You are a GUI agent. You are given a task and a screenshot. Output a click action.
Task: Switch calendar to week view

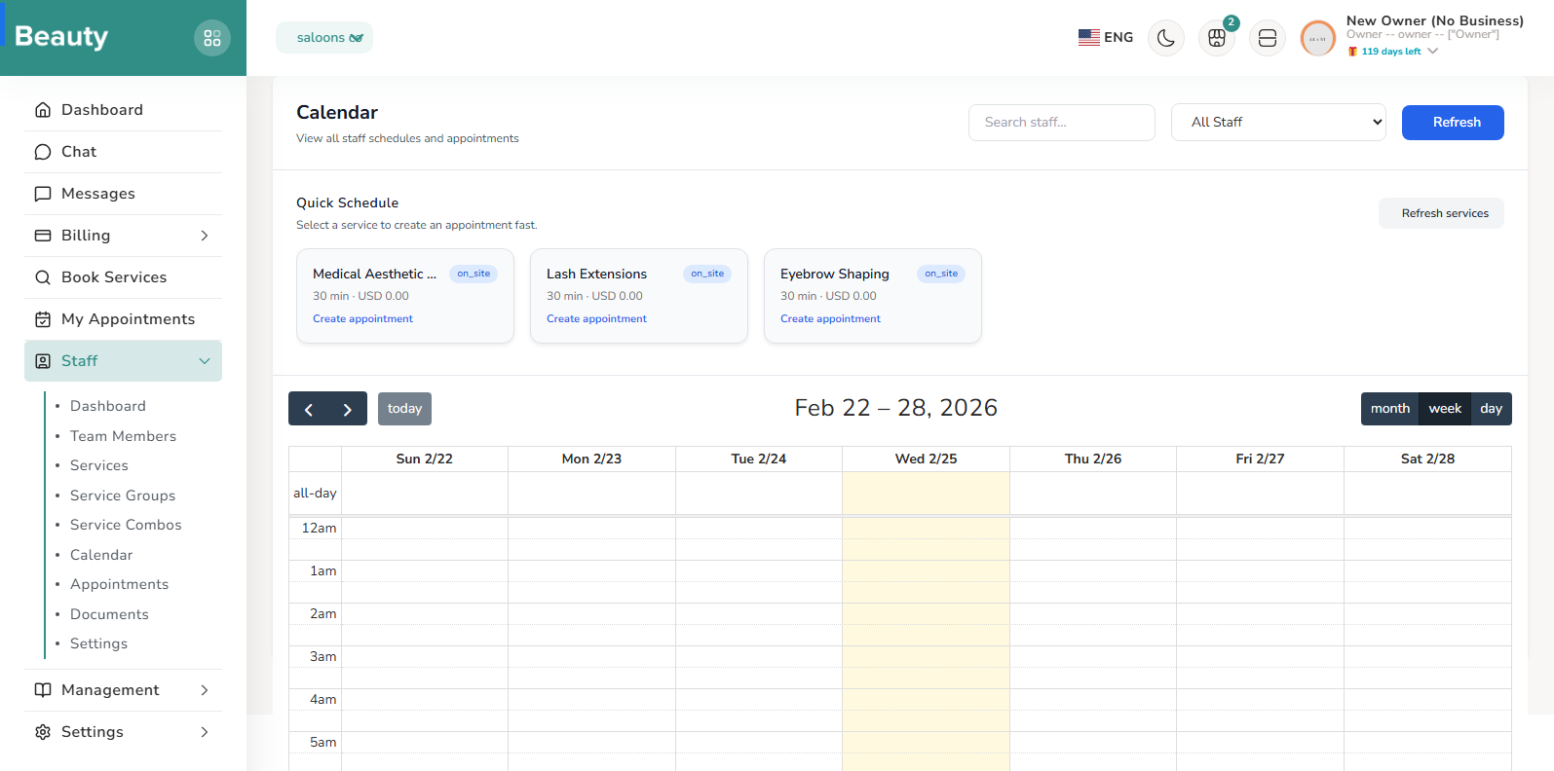(x=1445, y=409)
